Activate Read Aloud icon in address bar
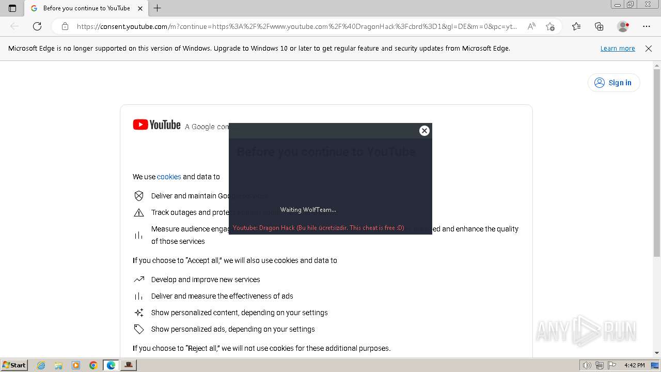Screen dimensions: 661x372 [x=531, y=26]
